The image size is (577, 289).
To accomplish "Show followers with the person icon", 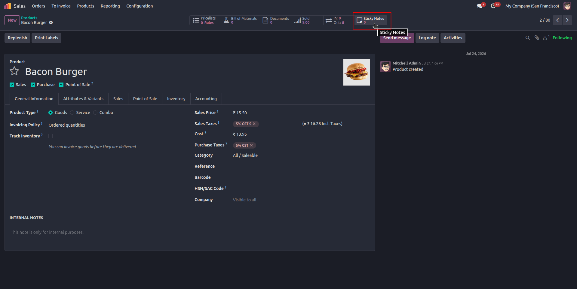I will pyautogui.click(x=545, y=38).
